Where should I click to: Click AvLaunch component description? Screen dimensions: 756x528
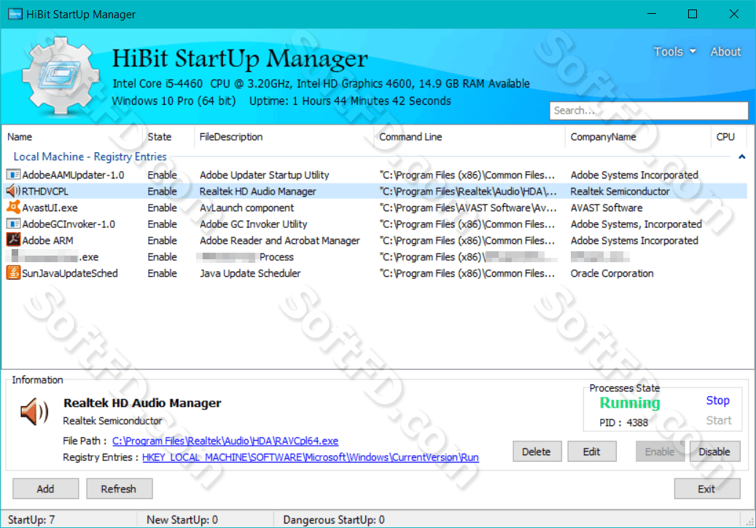tap(247, 208)
